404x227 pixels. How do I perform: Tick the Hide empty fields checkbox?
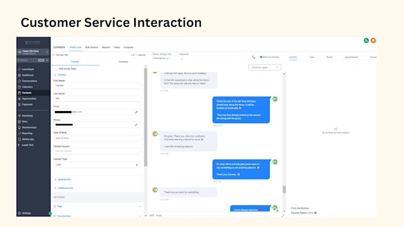point(56,69)
